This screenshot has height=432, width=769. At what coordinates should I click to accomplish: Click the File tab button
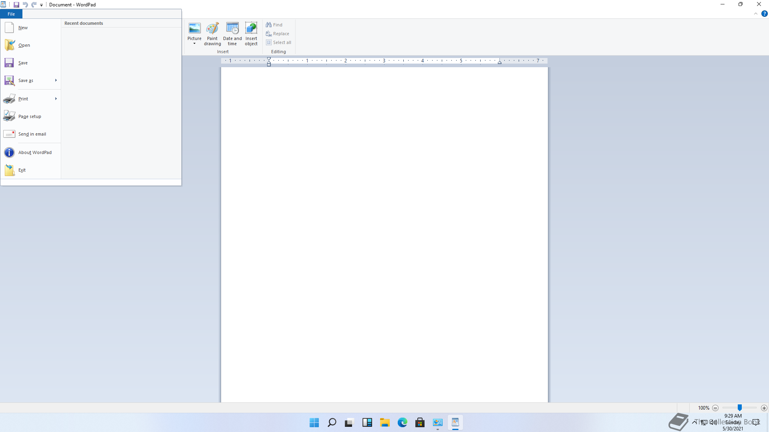click(11, 14)
